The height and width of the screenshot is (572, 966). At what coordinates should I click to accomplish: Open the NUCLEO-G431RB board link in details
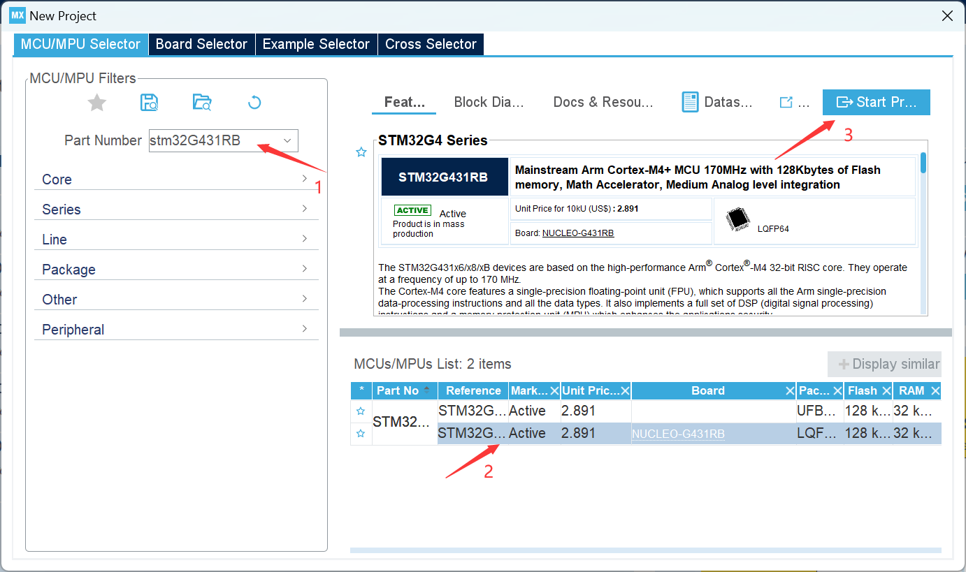point(578,233)
